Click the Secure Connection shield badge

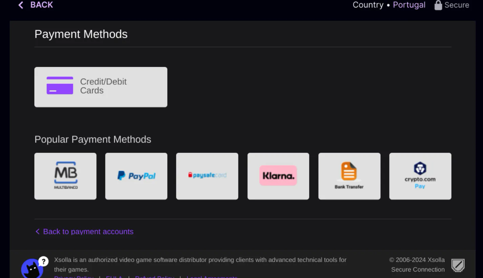click(x=458, y=265)
